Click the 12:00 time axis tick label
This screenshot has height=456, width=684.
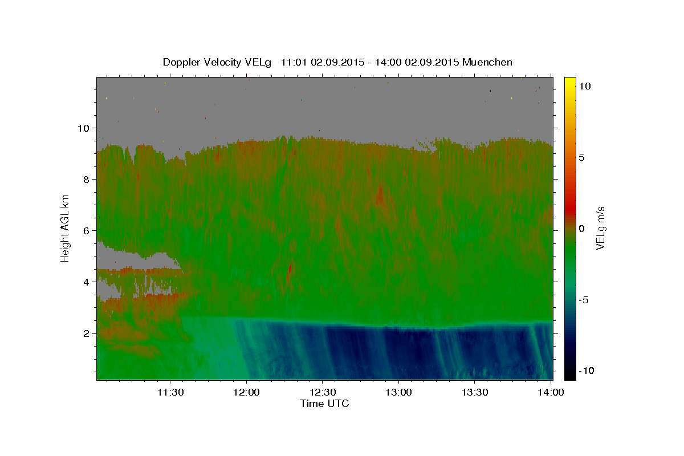246,392
